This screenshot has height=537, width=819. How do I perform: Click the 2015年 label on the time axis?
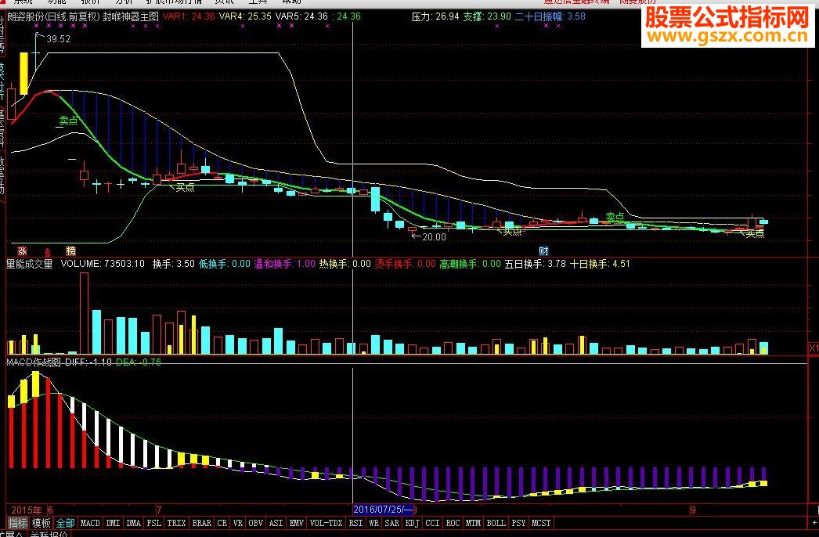(x=27, y=510)
